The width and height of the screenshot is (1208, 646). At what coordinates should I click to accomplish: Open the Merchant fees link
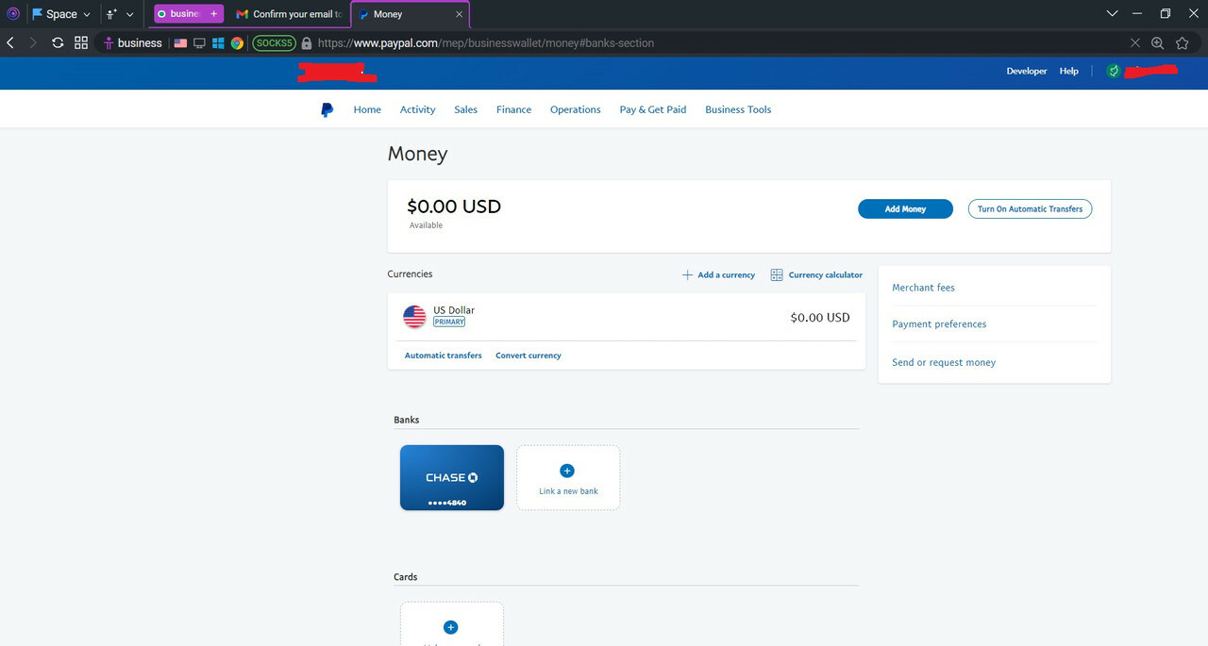click(x=923, y=288)
